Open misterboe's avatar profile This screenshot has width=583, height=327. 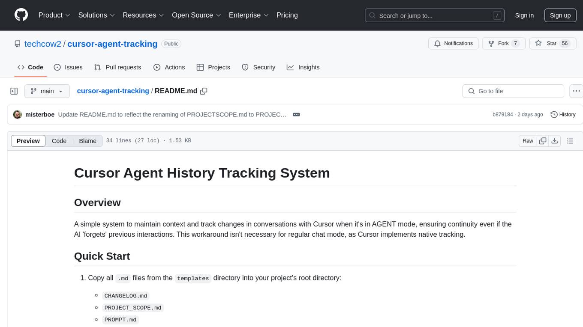click(18, 114)
